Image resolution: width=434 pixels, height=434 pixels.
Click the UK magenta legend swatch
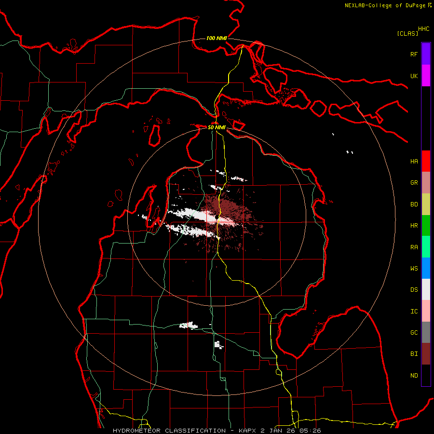(426, 76)
